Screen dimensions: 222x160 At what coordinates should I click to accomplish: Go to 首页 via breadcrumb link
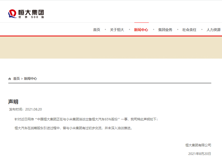16,79
